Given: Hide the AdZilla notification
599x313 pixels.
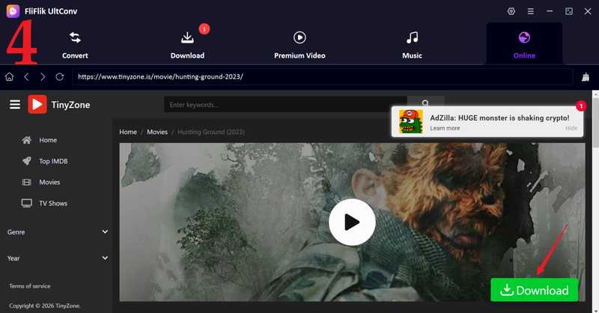Looking at the screenshot, I should click(571, 128).
